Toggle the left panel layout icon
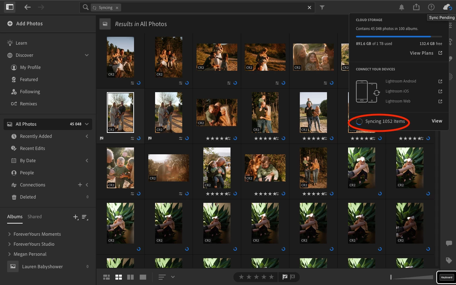The width and height of the screenshot is (456, 285). click(x=10, y=7)
